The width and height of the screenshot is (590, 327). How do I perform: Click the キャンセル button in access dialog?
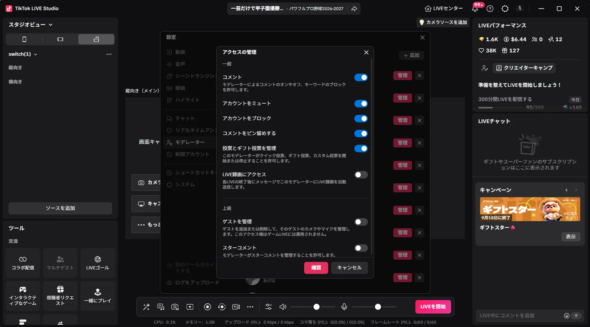[x=350, y=268]
